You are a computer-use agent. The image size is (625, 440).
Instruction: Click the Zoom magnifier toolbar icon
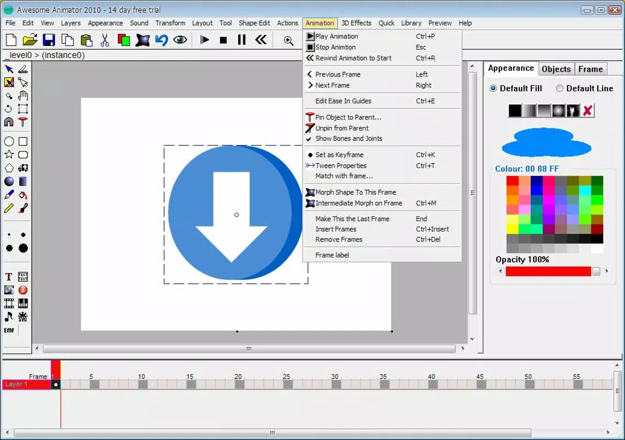(289, 40)
